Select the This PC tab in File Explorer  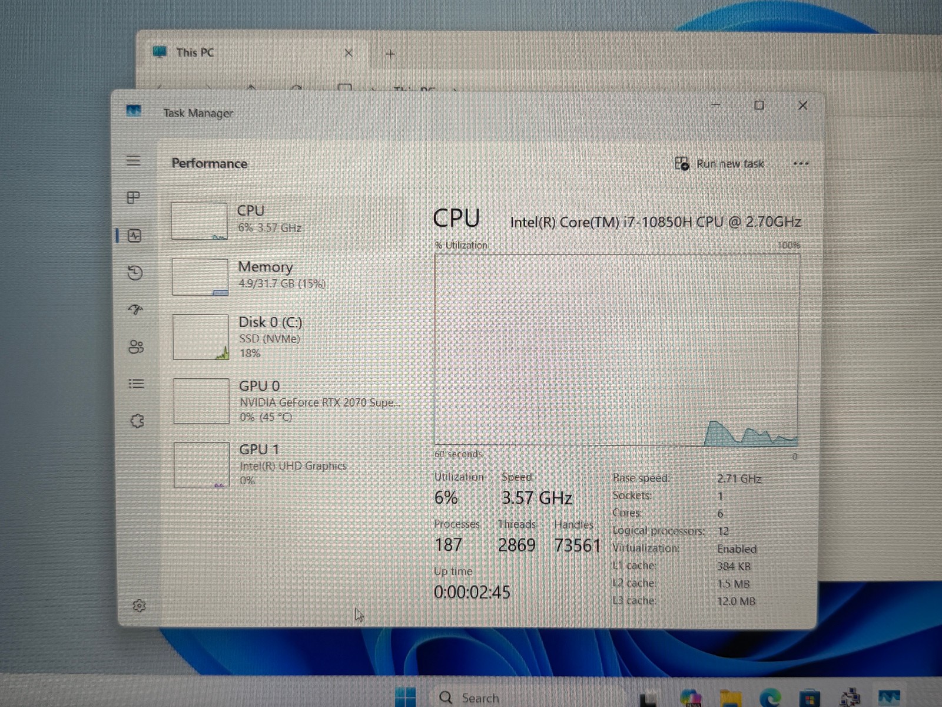[x=253, y=52]
